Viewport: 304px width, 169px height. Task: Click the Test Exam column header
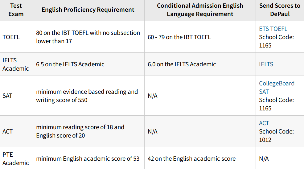16,10
